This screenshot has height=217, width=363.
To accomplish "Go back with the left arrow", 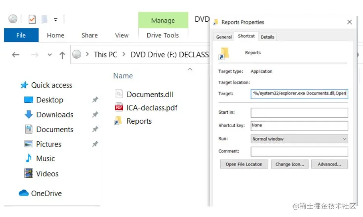I will (16, 55).
